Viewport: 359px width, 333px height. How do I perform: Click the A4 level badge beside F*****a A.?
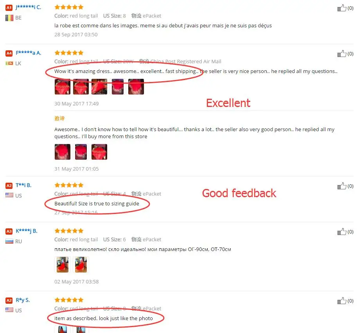point(9,53)
